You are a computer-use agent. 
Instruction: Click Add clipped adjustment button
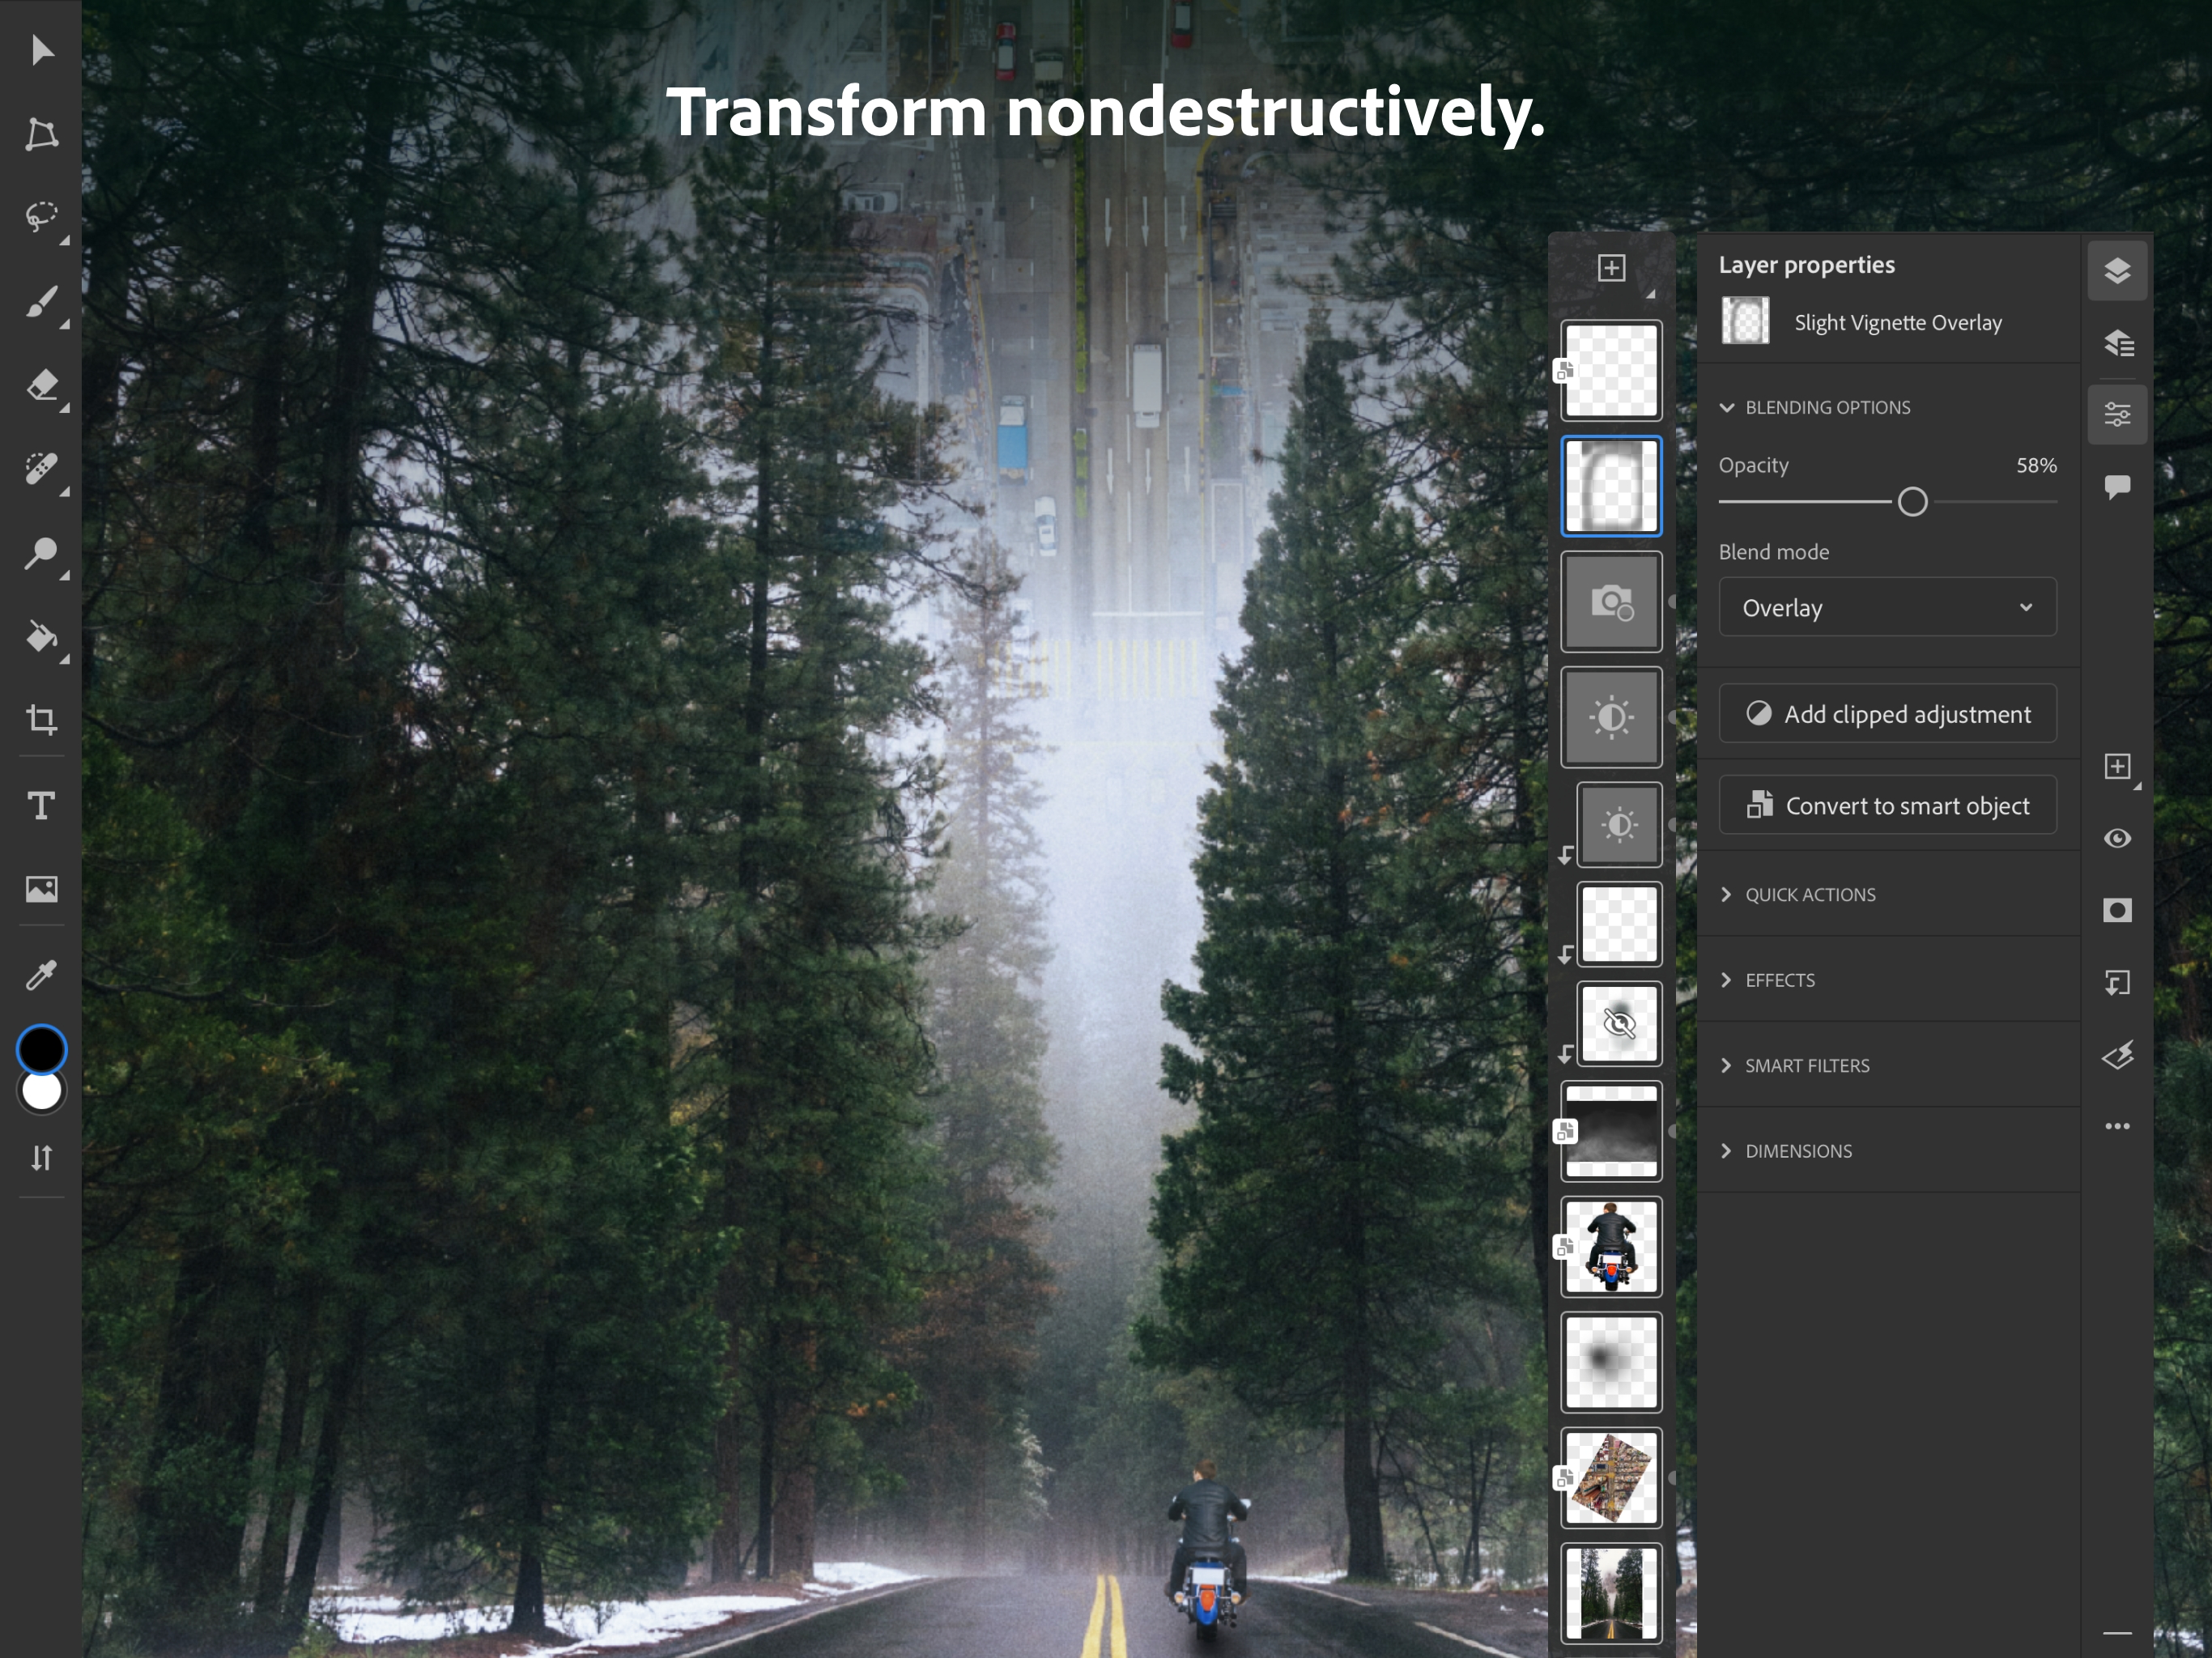click(1888, 712)
